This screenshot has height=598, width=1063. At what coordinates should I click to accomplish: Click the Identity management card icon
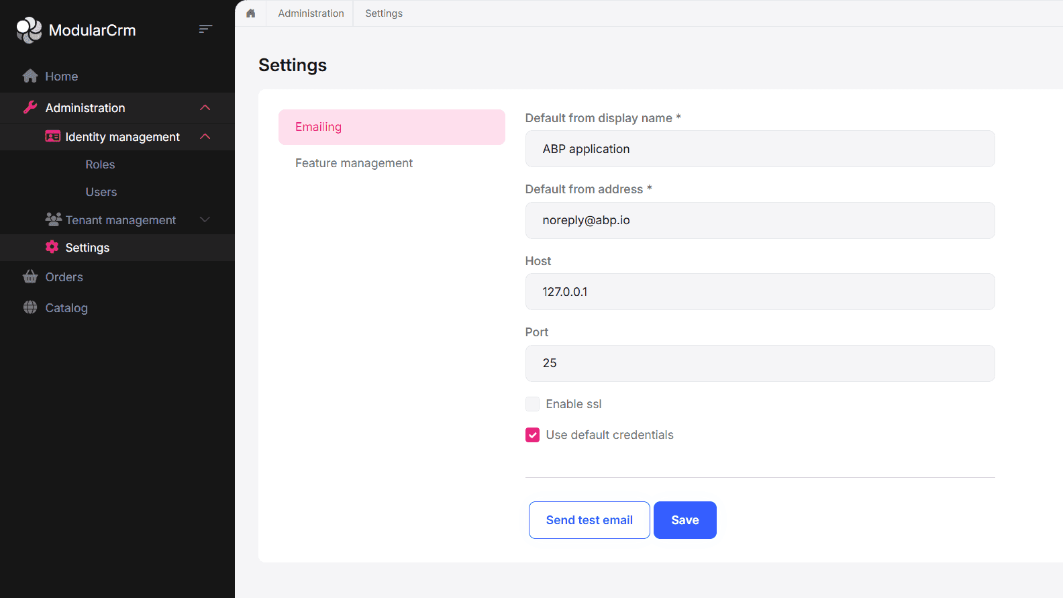[x=52, y=136]
